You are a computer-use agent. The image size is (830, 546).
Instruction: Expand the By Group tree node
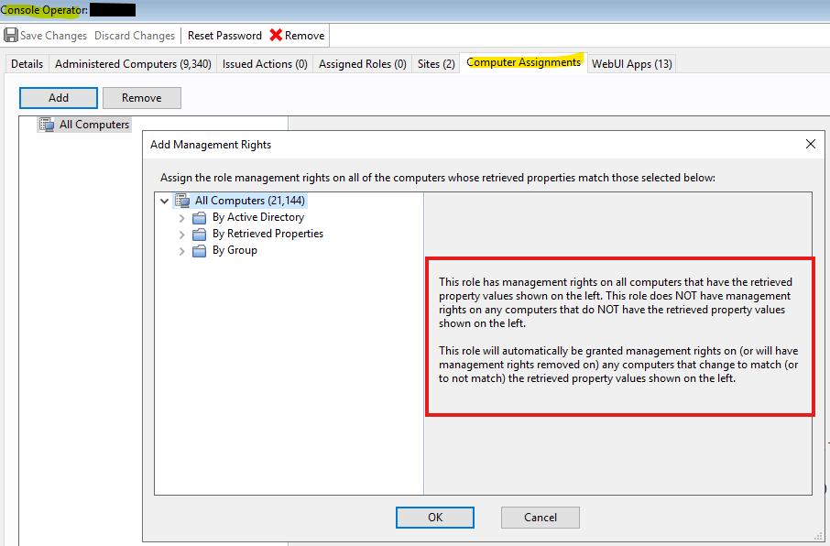pyautogui.click(x=181, y=250)
